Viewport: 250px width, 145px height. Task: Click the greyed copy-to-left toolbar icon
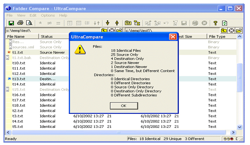coord(157,23)
